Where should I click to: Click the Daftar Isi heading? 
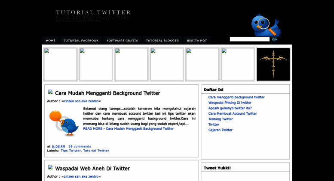coord(214,90)
